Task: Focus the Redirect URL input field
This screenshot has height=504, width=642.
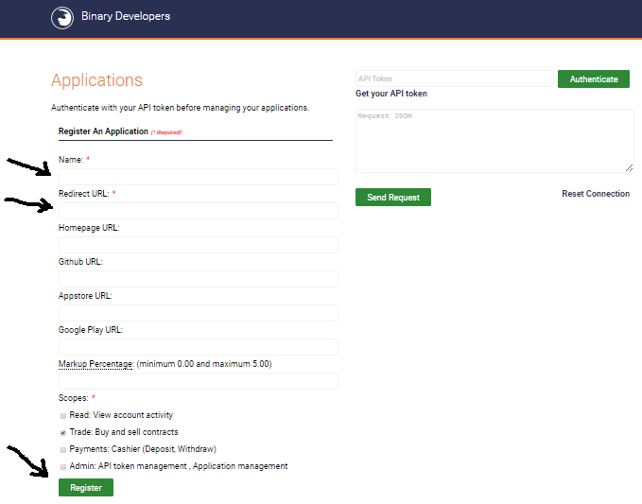Action: [199, 211]
